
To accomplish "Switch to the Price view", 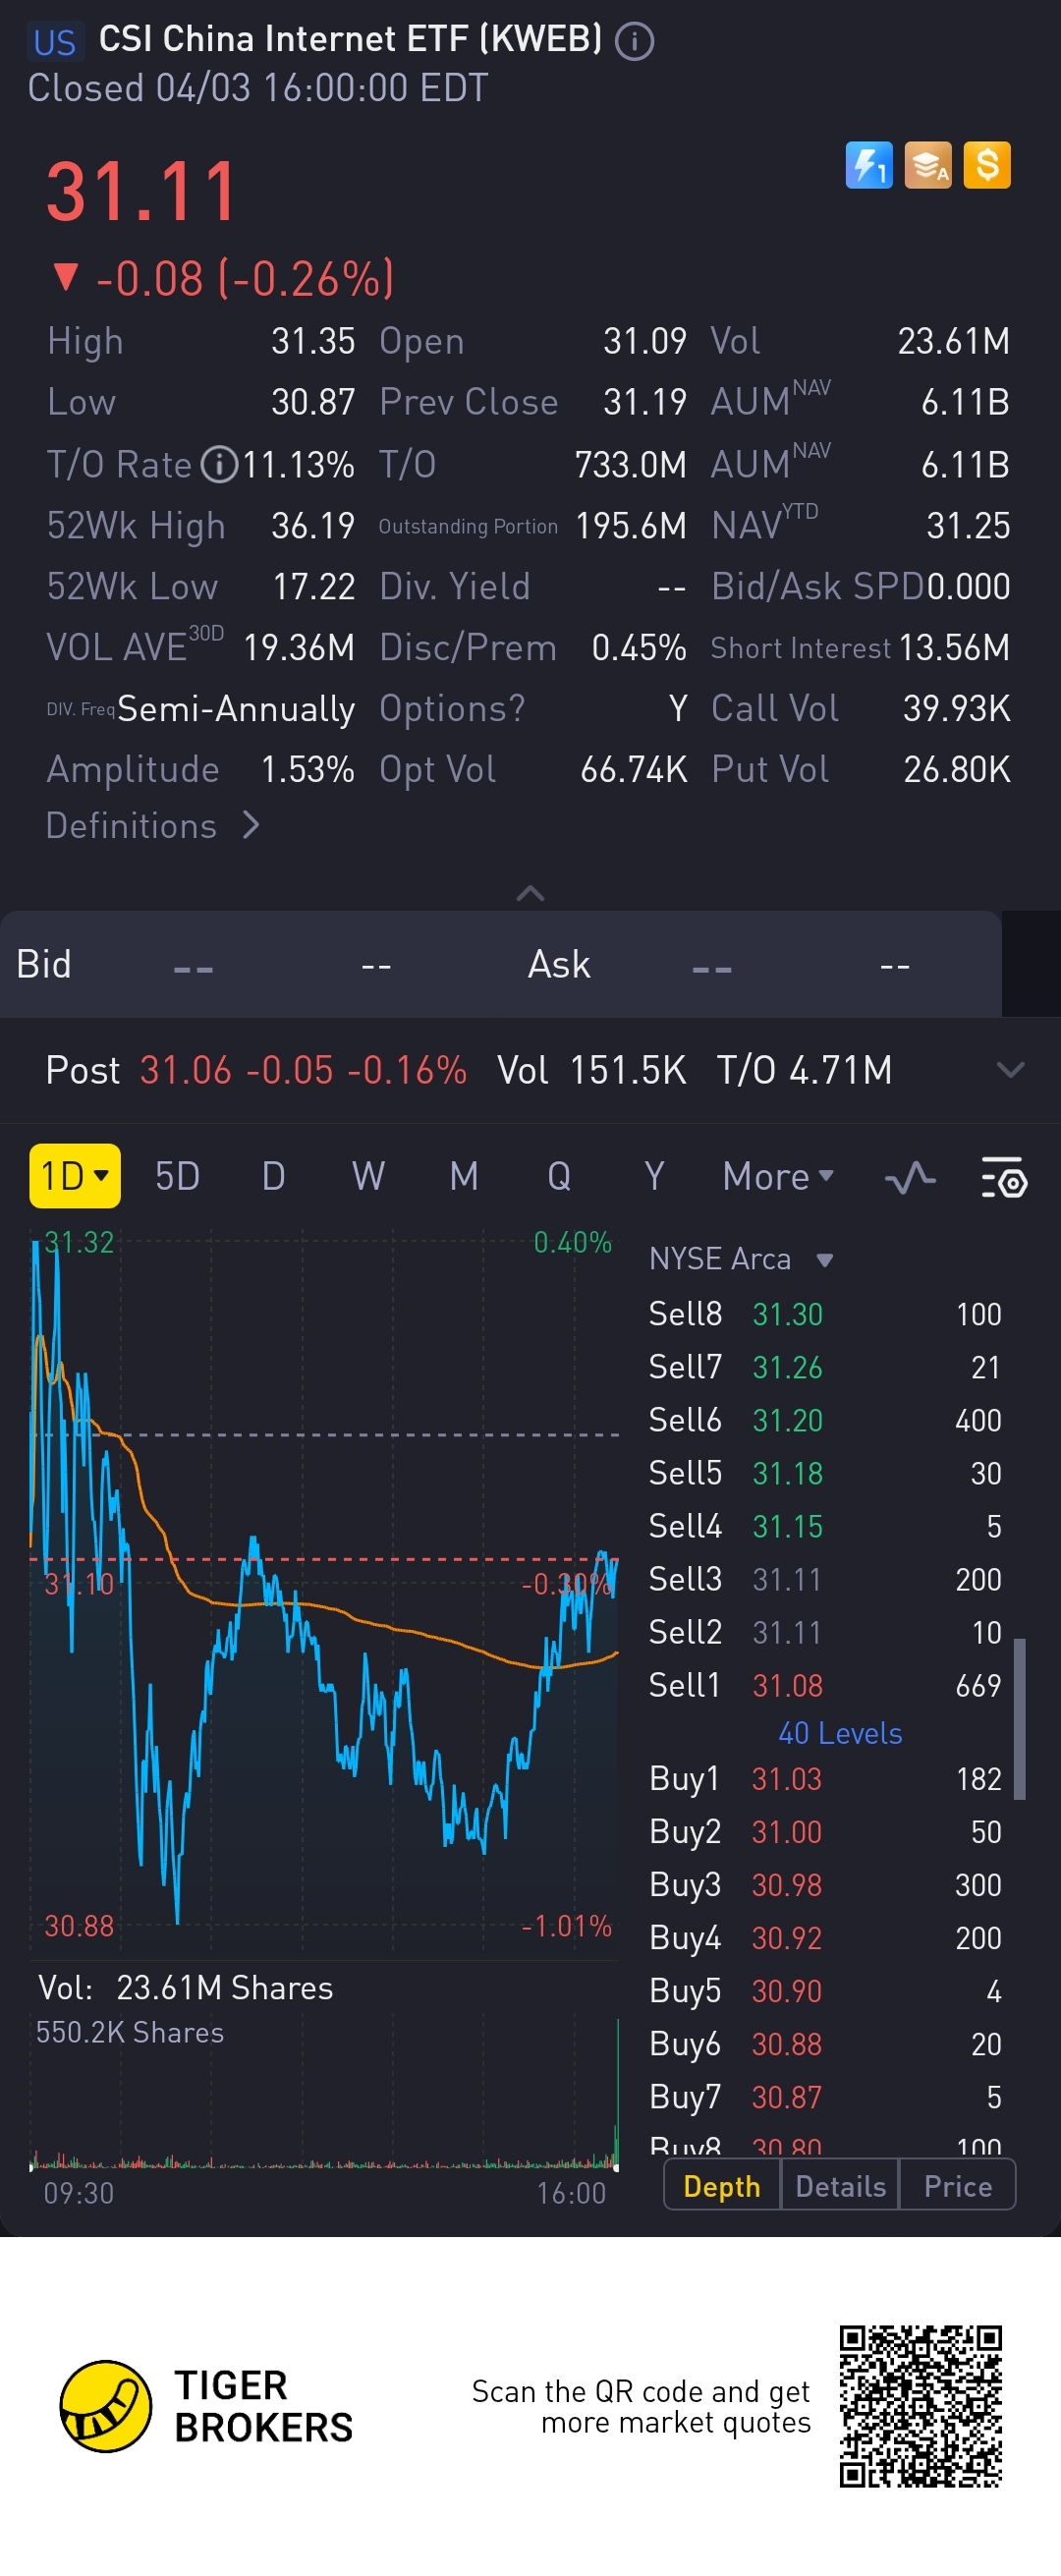I will click(957, 2187).
